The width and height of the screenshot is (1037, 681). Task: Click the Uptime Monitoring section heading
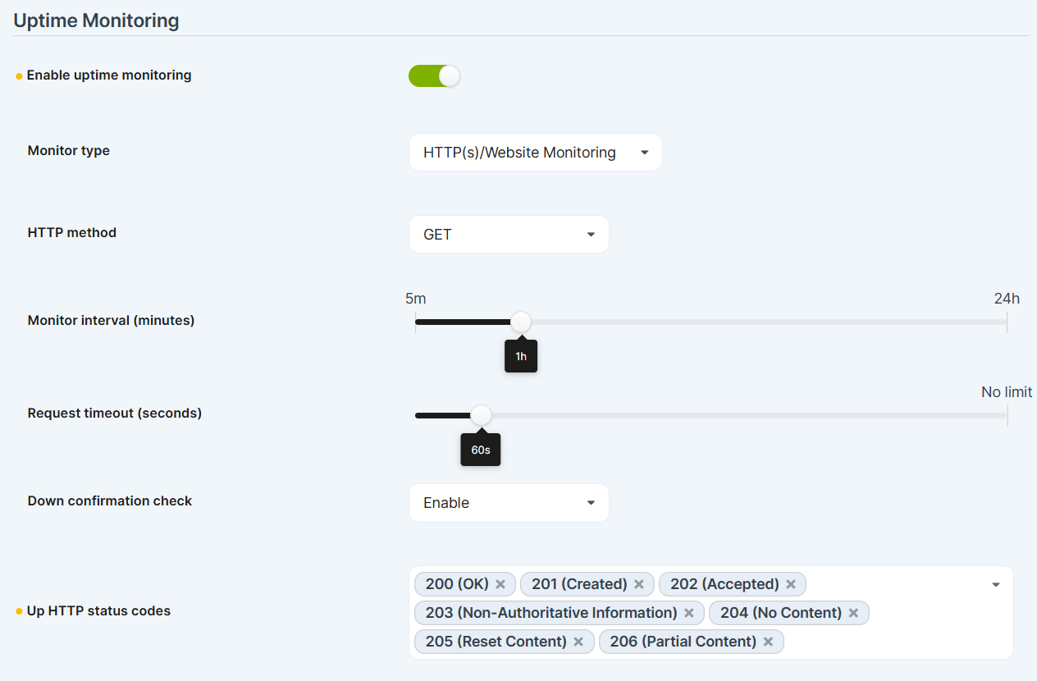(95, 20)
